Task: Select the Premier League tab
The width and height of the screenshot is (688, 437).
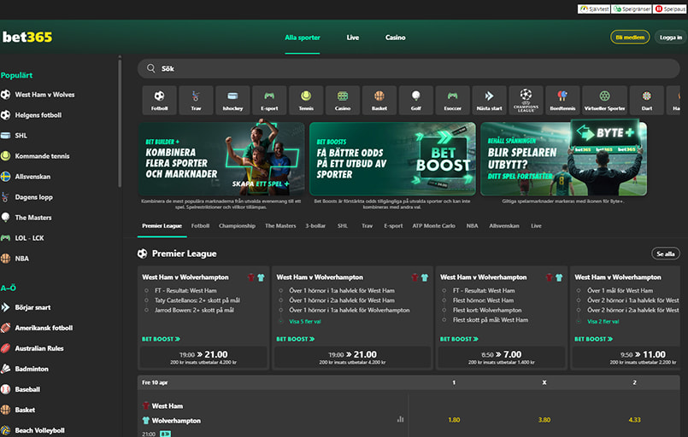Action: (x=162, y=226)
